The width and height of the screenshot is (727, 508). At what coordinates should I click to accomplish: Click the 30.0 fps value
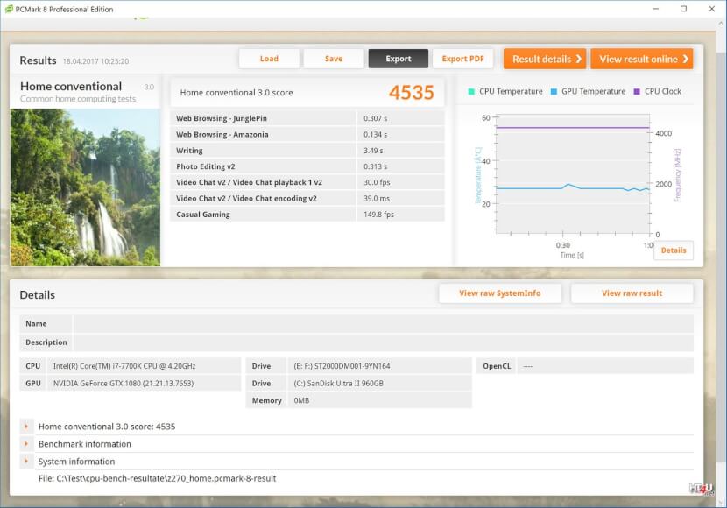tap(377, 183)
